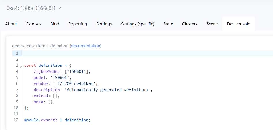Click device address 0xa4c1385c0166c8f1

pyautogui.click(x=31, y=8)
